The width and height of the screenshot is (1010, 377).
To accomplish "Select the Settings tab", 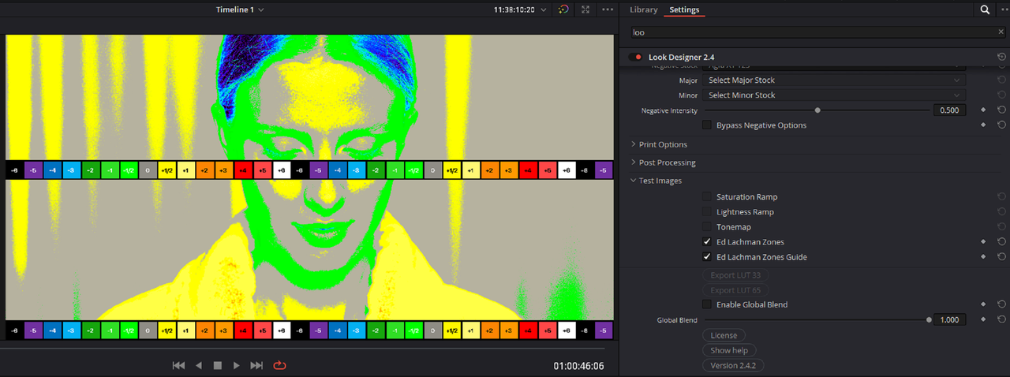I will pyautogui.click(x=684, y=9).
